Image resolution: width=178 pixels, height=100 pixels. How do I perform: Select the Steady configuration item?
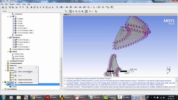[14, 87]
